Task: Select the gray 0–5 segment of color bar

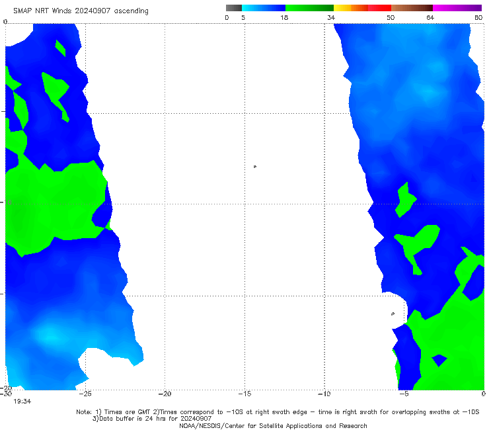Action: (234, 8)
